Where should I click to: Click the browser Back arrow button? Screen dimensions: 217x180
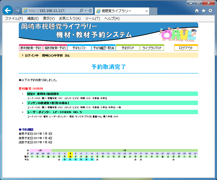[7, 11]
